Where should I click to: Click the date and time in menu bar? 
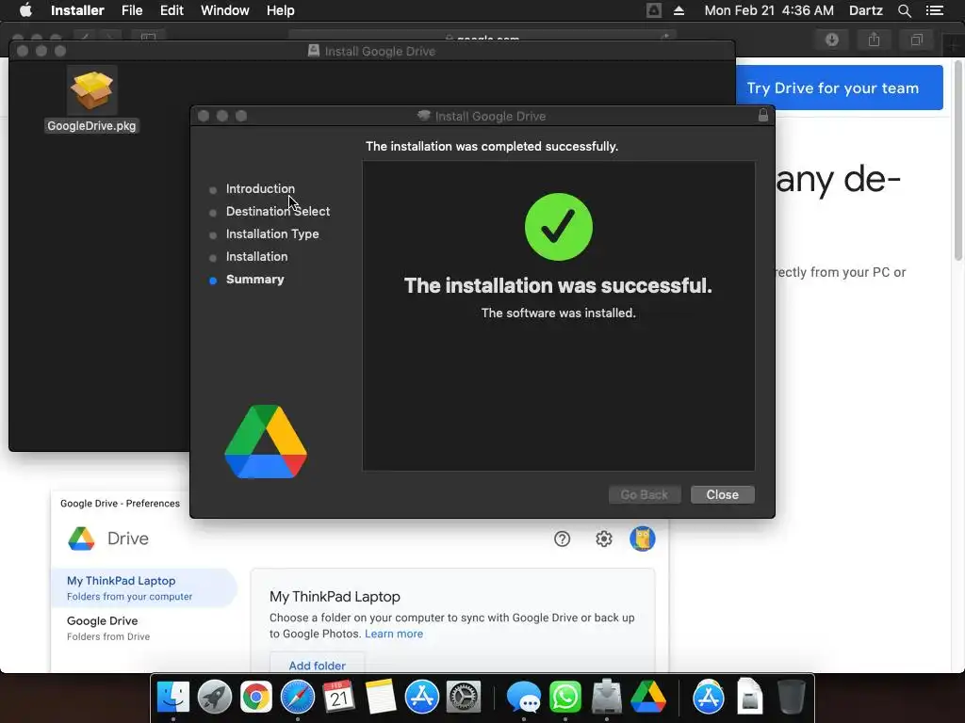pos(769,10)
